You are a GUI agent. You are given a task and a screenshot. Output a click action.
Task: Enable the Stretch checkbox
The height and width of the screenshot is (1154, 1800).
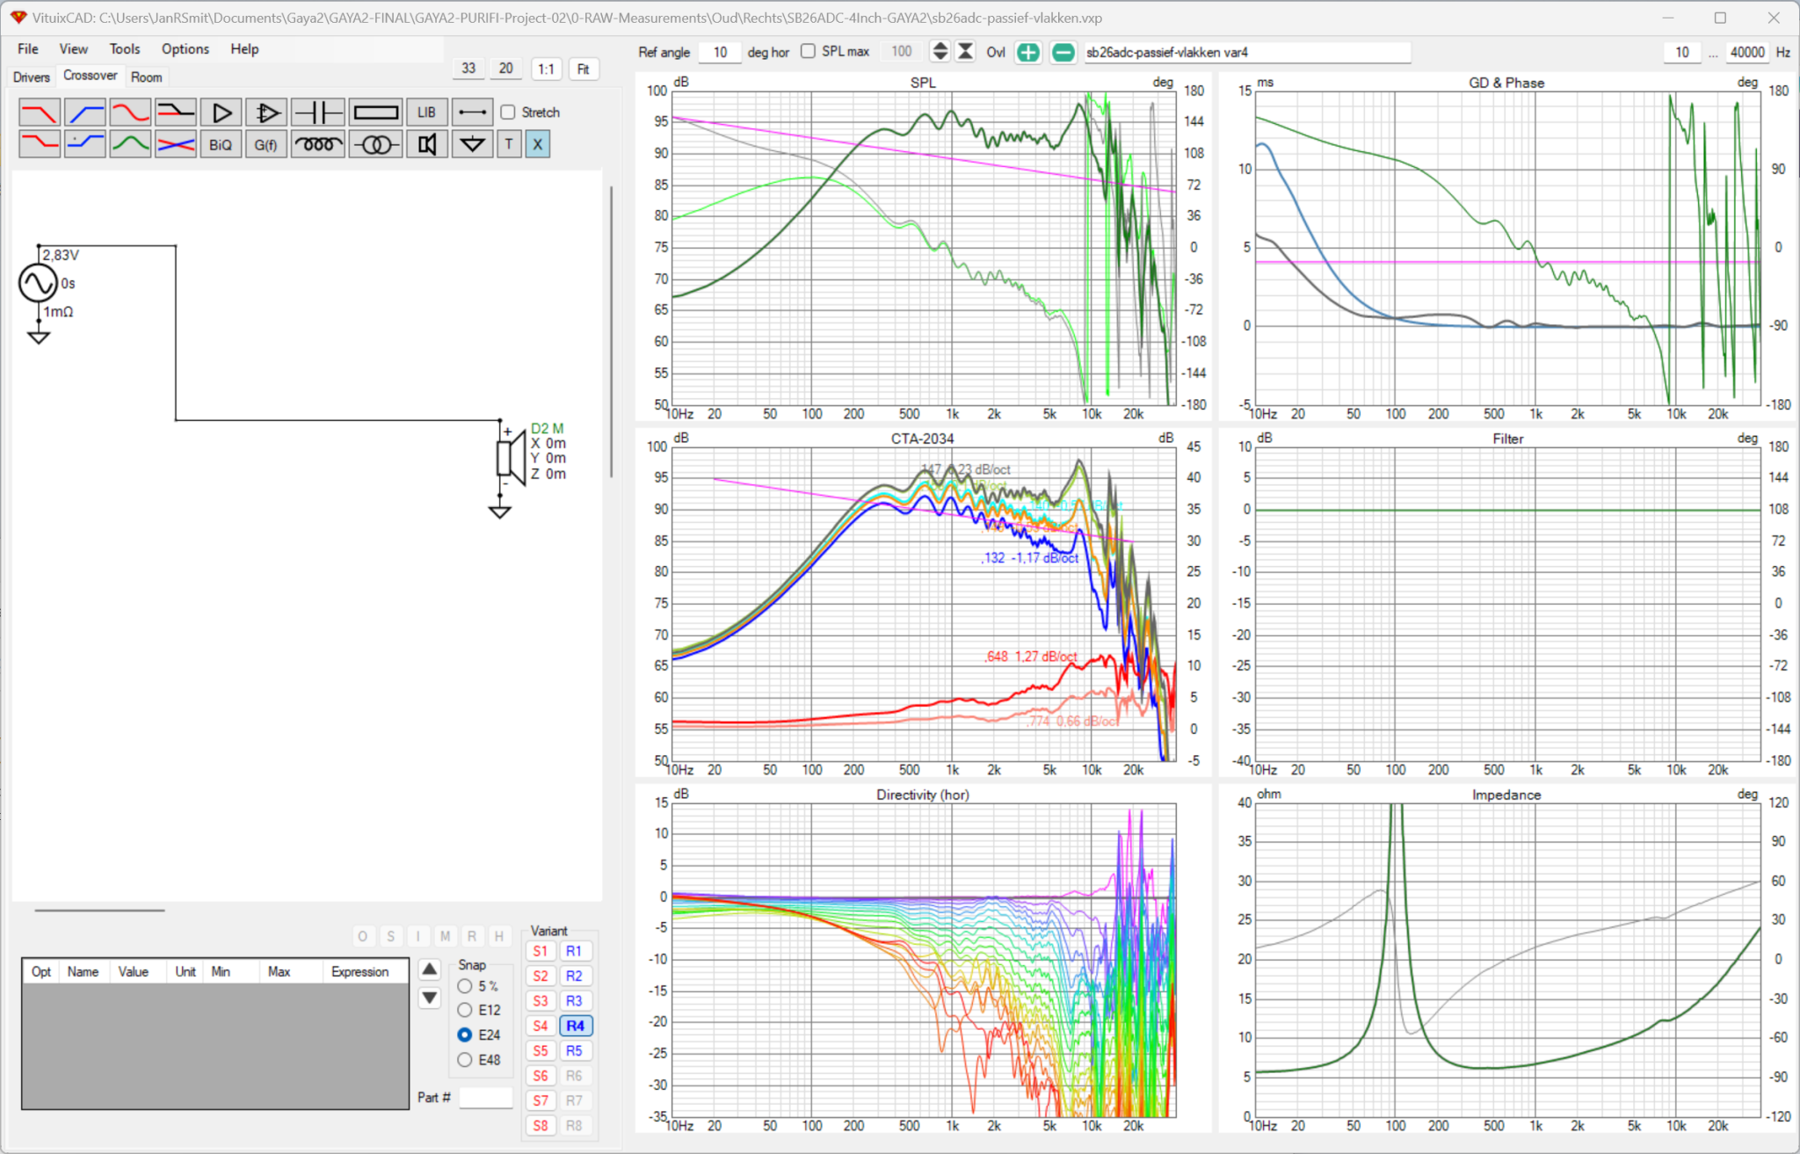(x=508, y=112)
